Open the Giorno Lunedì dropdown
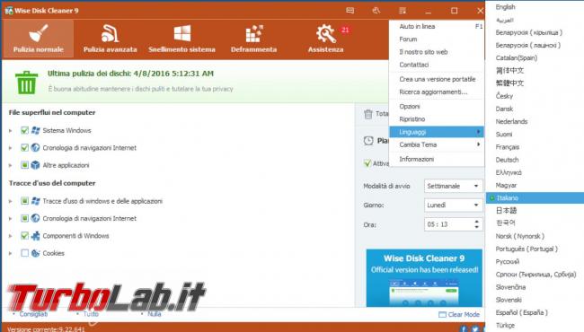 [453, 205]
